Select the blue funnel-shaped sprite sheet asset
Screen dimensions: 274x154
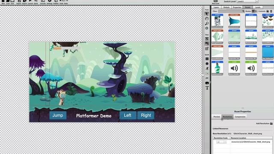234,21
